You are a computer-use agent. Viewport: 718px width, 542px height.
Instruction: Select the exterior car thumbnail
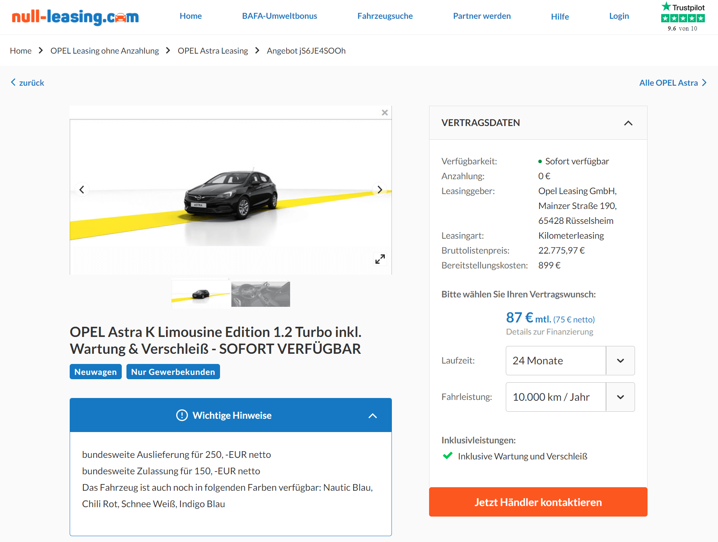coord(201,294)
